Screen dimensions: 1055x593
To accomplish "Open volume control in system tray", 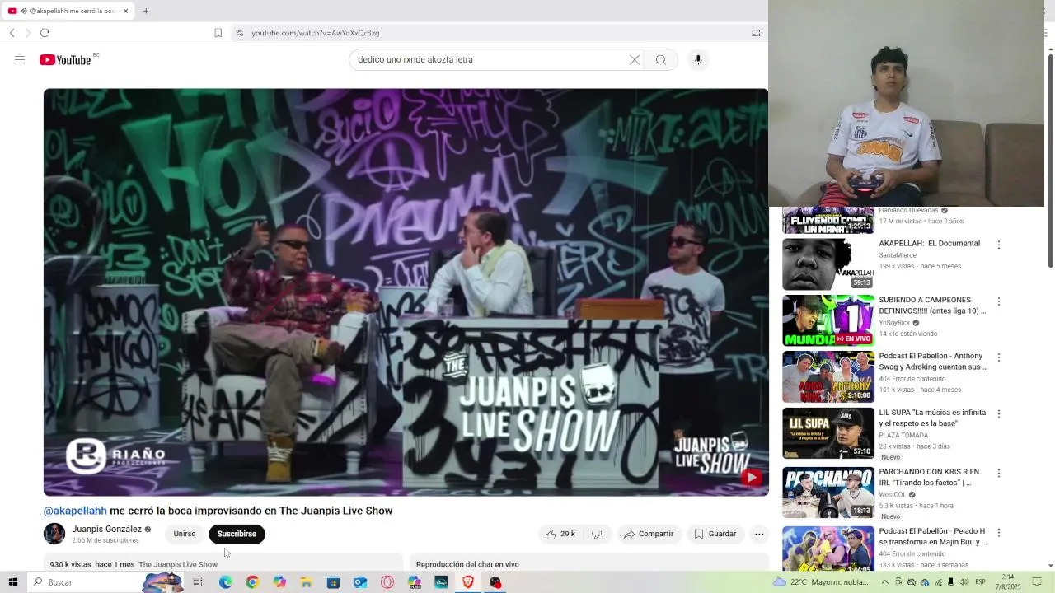I will coord(964,582).
